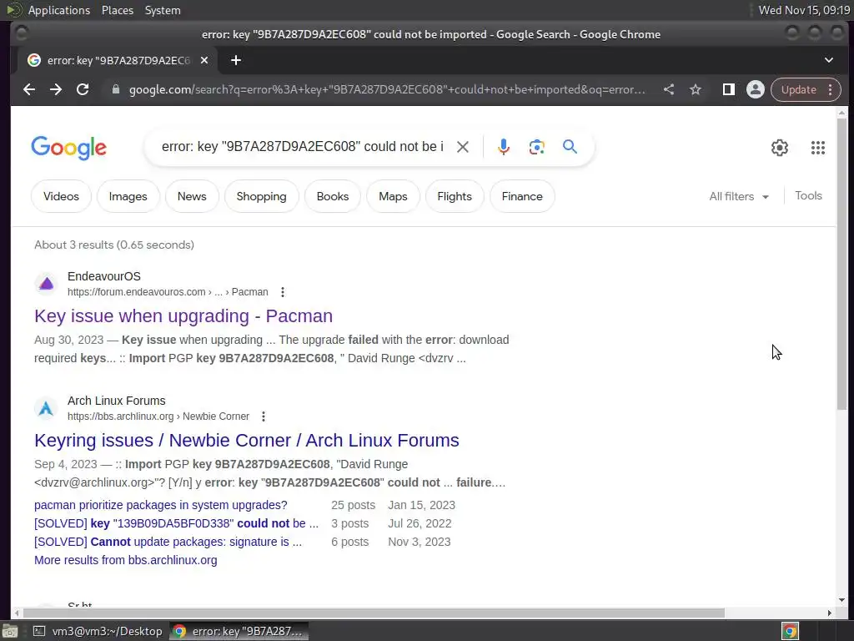The height and width of the screenshot is (641, 854).
Task: Click the Arch Linux Forums favicon
Action: coord(47,407)
